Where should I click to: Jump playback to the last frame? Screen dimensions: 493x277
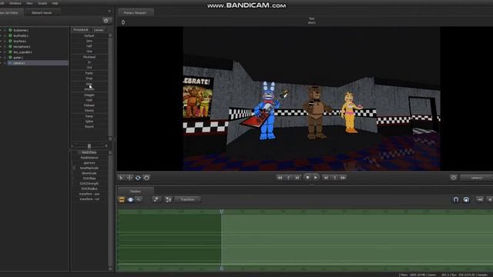coord(343,178)
